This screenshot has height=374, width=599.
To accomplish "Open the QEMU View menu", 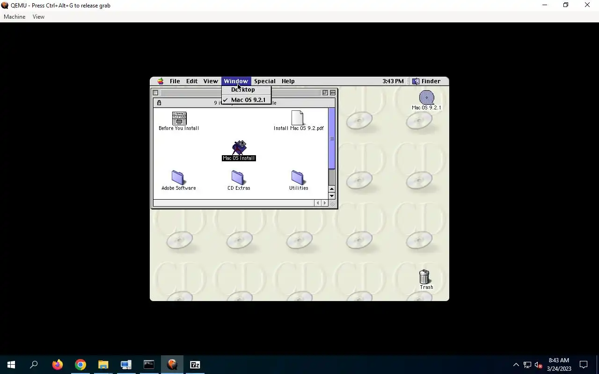I will point(38,17).
